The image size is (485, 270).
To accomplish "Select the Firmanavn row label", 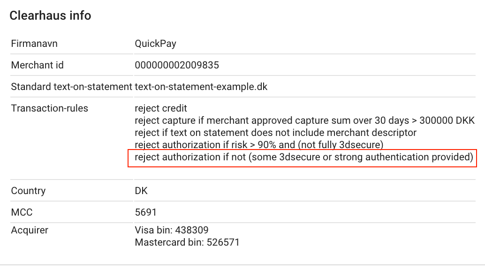I will (34, 44).
